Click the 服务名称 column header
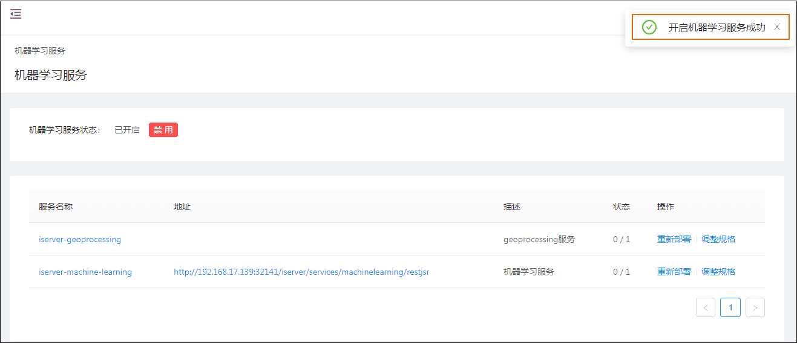The image size is (797, 343). [56, 207]
